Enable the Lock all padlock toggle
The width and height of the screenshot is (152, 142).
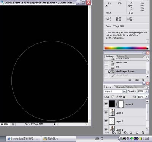click(x=124, y=97)
